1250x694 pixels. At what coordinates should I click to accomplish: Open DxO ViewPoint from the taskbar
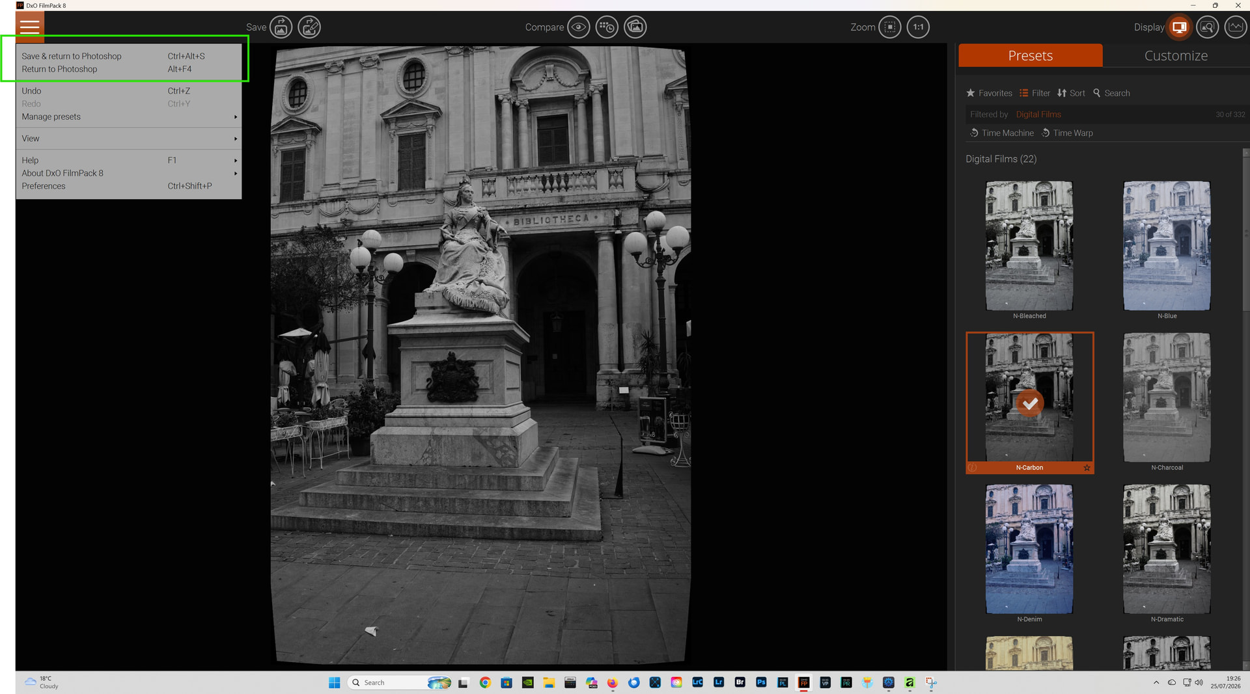click(825, 682)
